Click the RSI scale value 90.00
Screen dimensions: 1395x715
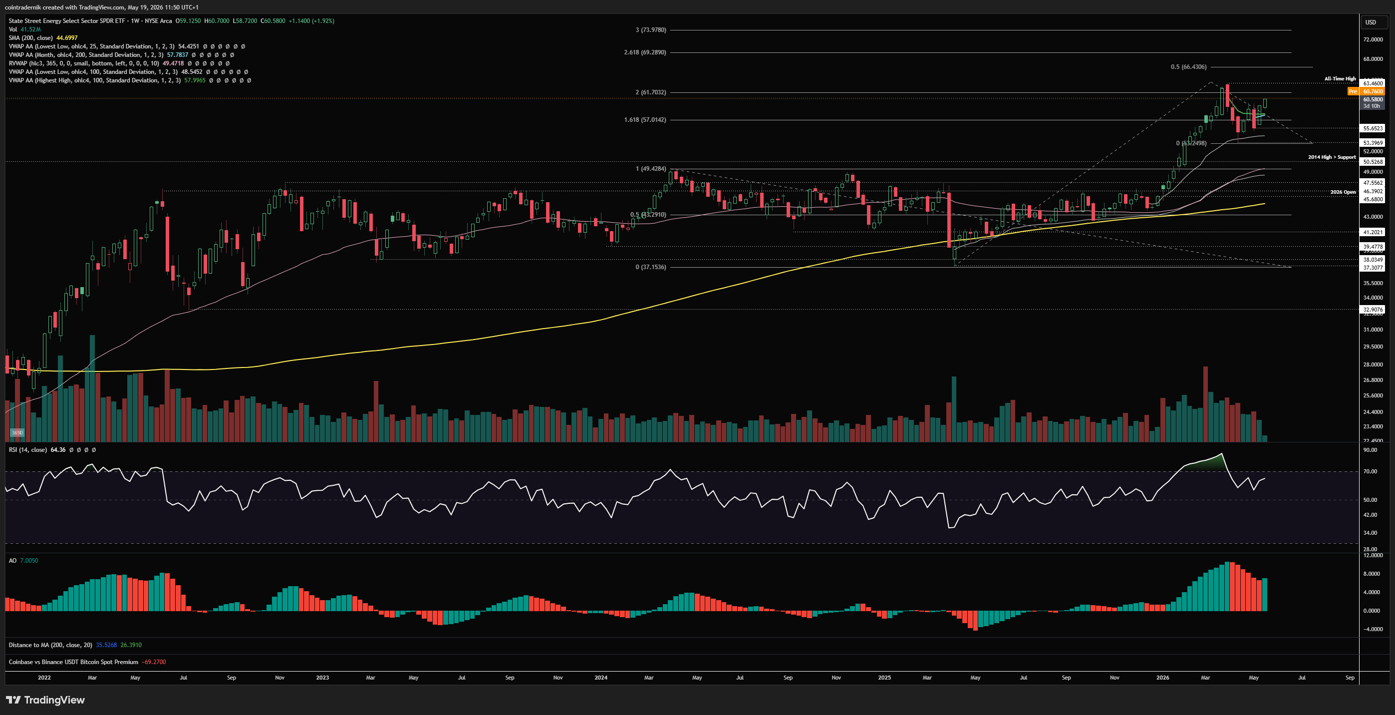pyautogui.click(x=1370, y=450)
